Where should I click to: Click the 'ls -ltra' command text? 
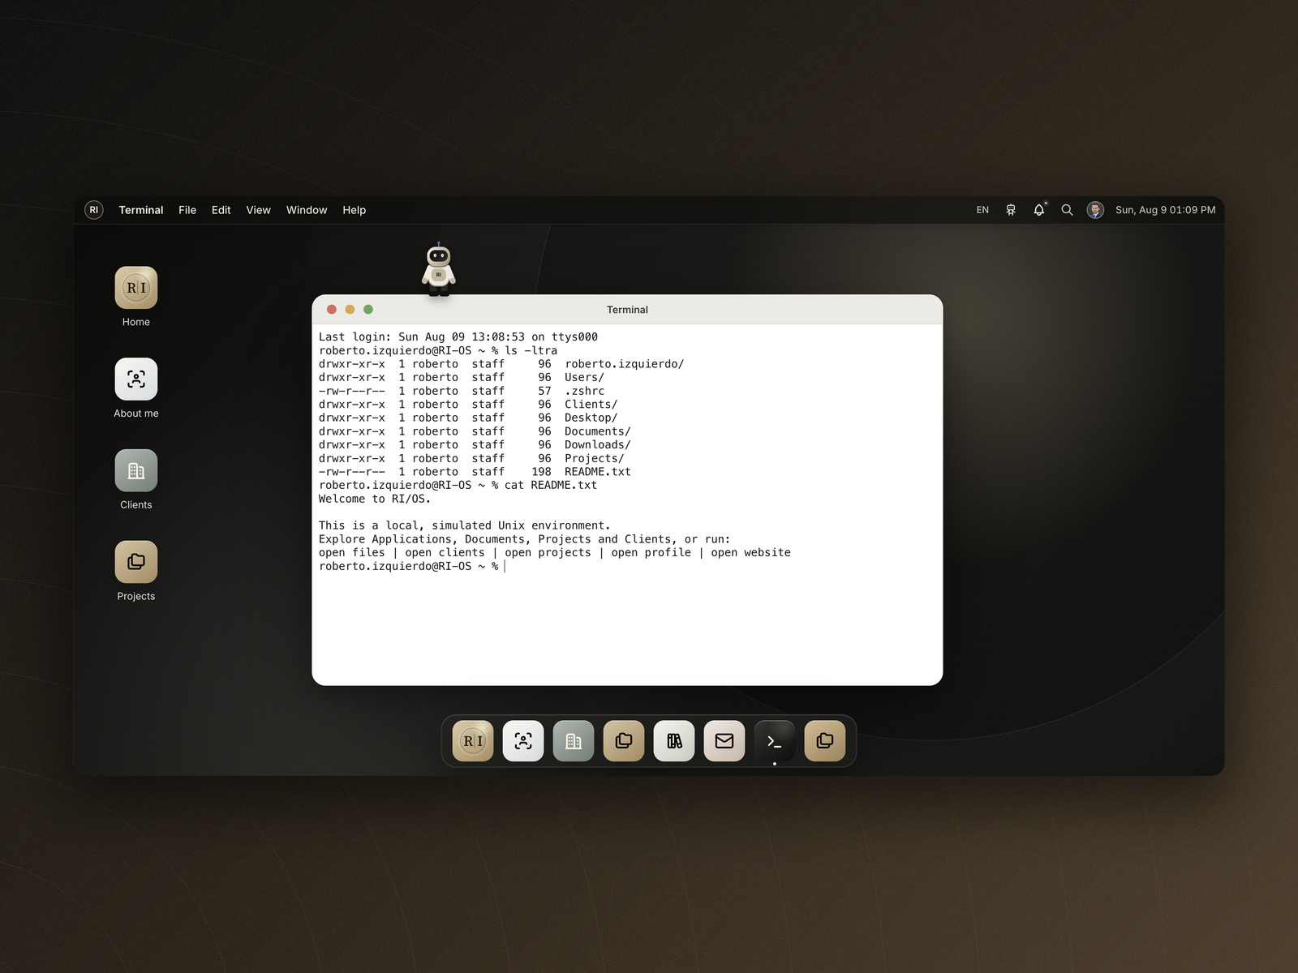(531, 351)
